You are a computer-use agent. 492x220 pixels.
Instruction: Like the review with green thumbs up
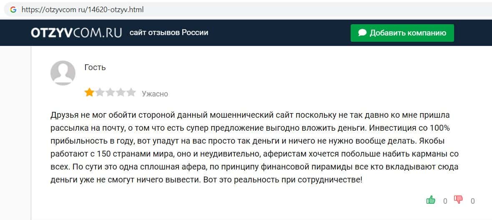431,200
